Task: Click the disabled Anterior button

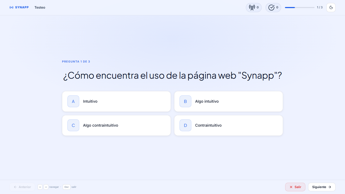Action: pyautogui.click(x=22, y=187)
